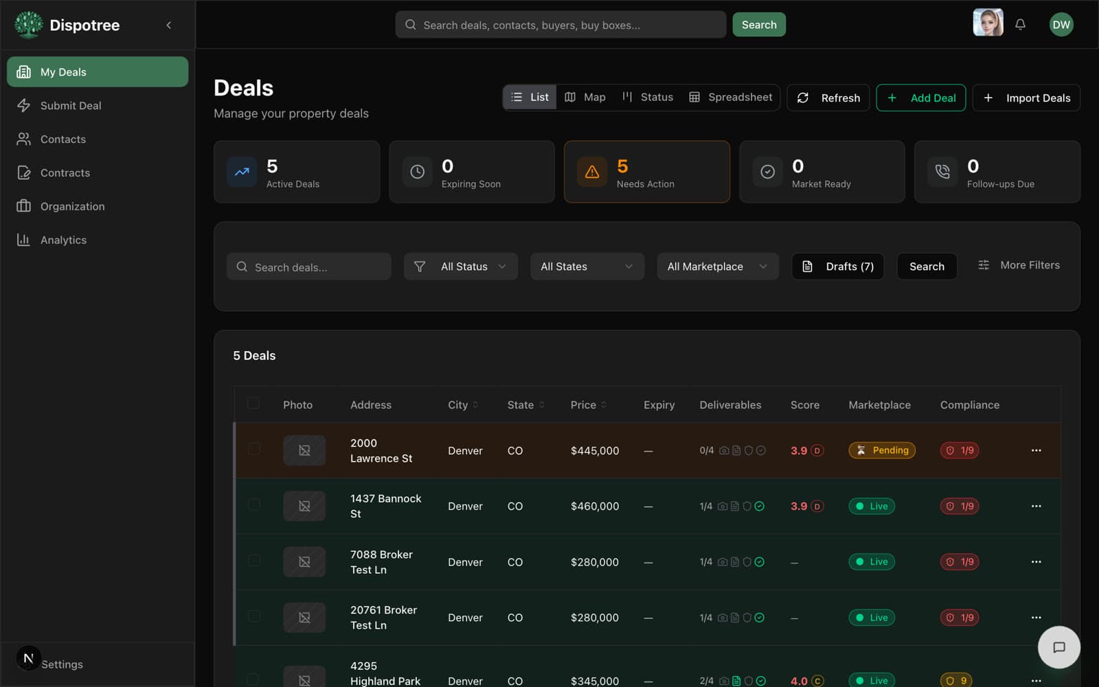Check the 7088 Broker Test Ln checkbox

(x=253, y=561)
